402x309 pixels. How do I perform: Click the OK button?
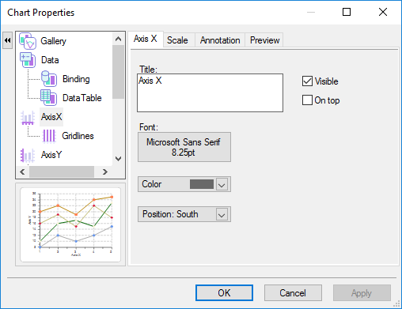(x=224, y=293)
